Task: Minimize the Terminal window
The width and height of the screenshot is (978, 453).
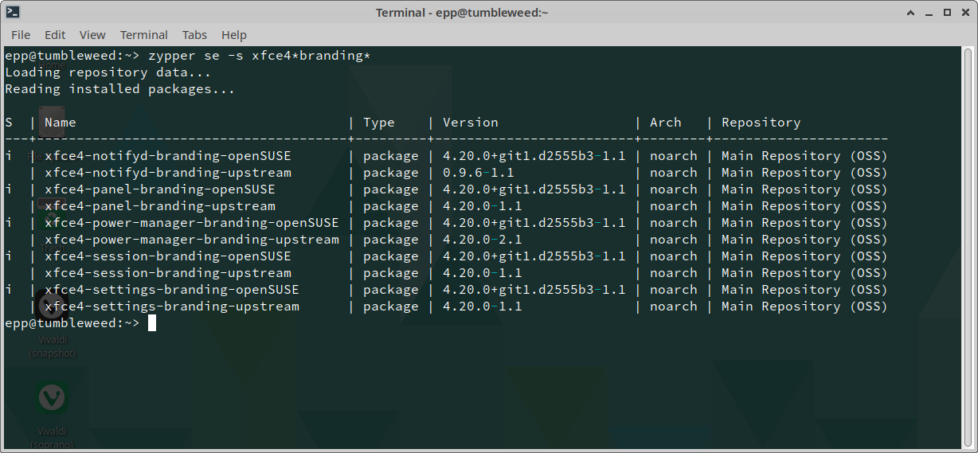Action: pyautogui.click(x=929, y=12)
